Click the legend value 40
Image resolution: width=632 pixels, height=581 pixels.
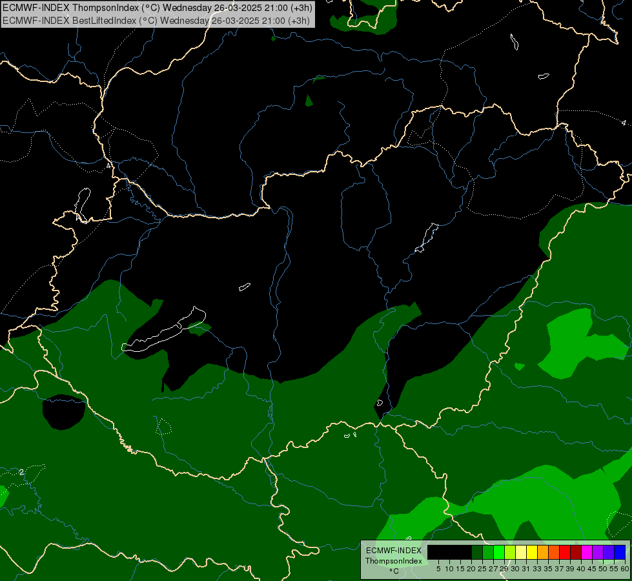(581, 569)
